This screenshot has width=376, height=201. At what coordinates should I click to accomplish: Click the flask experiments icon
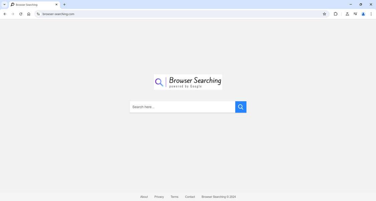pyautogui.click(x=347, y=14)
